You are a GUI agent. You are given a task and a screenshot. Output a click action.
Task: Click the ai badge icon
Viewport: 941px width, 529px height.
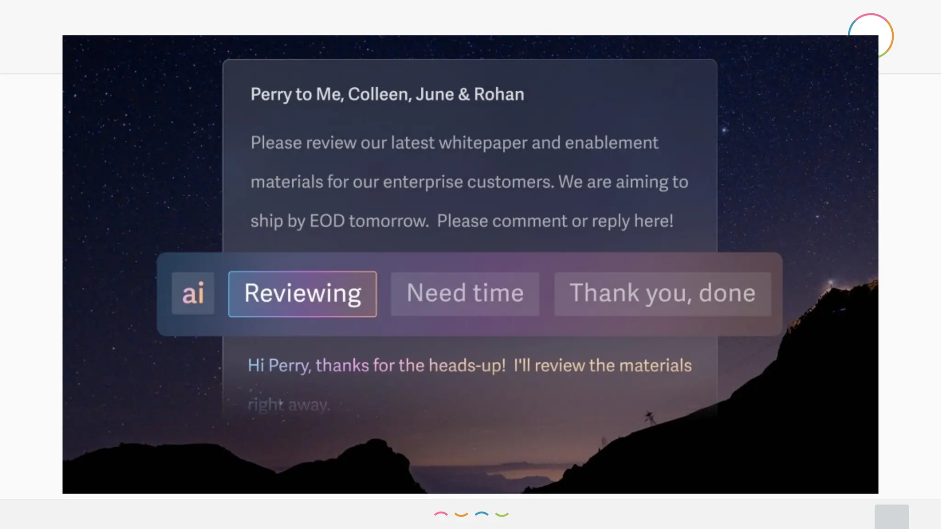pyautogui.click(x=193, y=293)
